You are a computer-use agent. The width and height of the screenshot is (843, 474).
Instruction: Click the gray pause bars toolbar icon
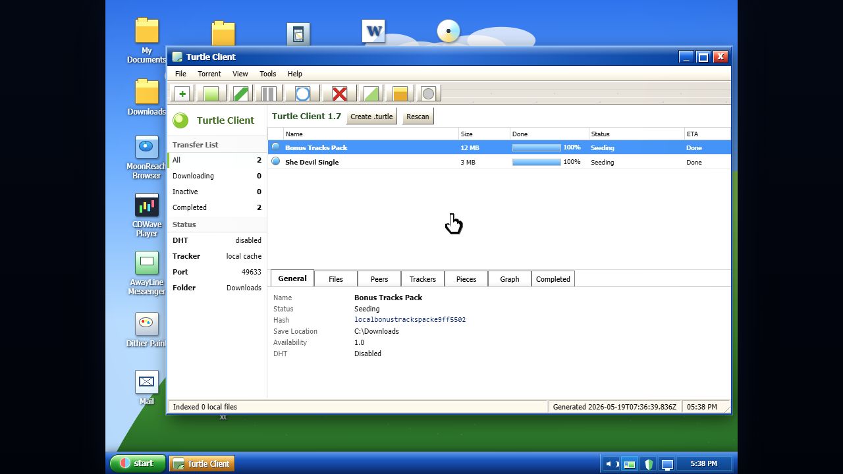[269, 93]
